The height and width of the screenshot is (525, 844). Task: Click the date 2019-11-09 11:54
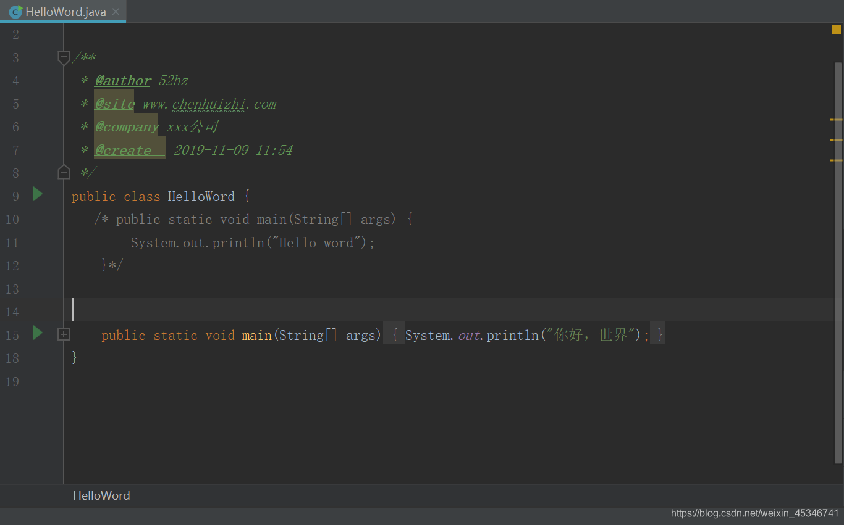point(233,150)
